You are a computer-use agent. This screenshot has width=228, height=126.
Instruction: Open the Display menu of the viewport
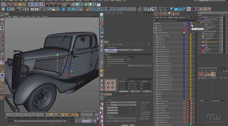(x=22, y=16)
